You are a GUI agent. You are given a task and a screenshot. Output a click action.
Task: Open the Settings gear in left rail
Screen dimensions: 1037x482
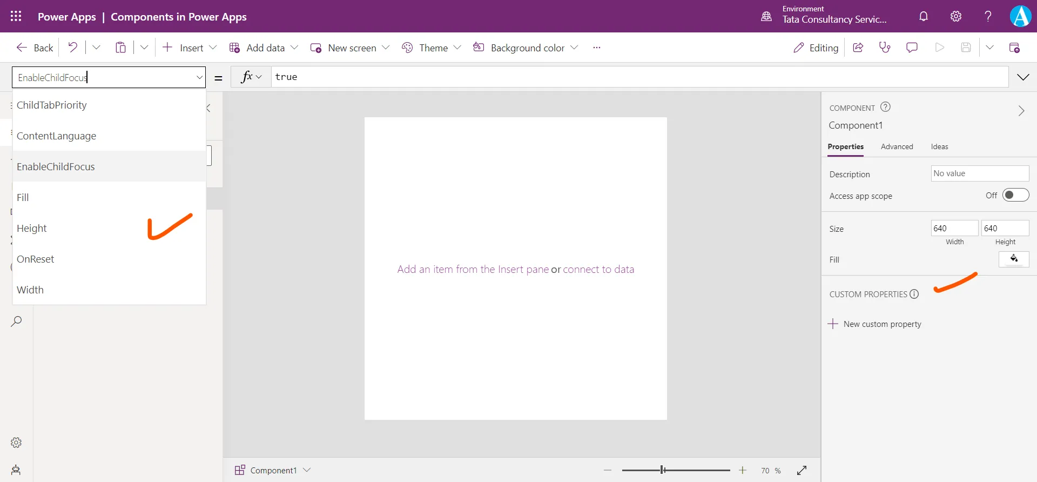[16, 443]
